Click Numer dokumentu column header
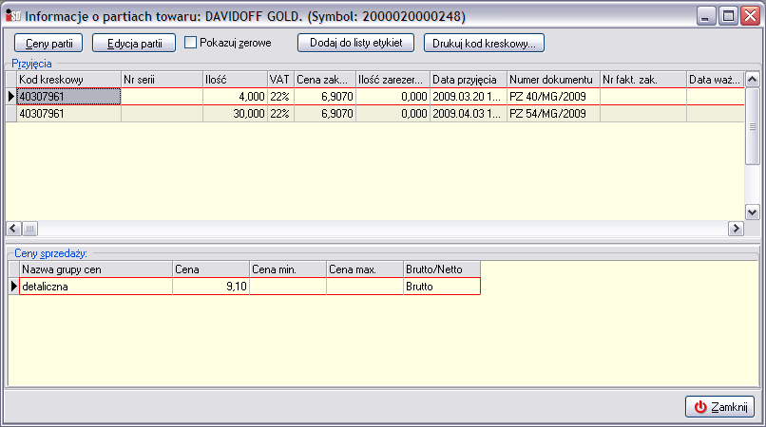Viewport: 766px width, 427px height. pos(553,80)
